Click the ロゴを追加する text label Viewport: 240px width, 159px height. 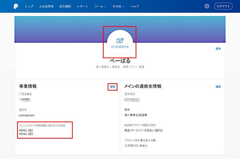120,47
